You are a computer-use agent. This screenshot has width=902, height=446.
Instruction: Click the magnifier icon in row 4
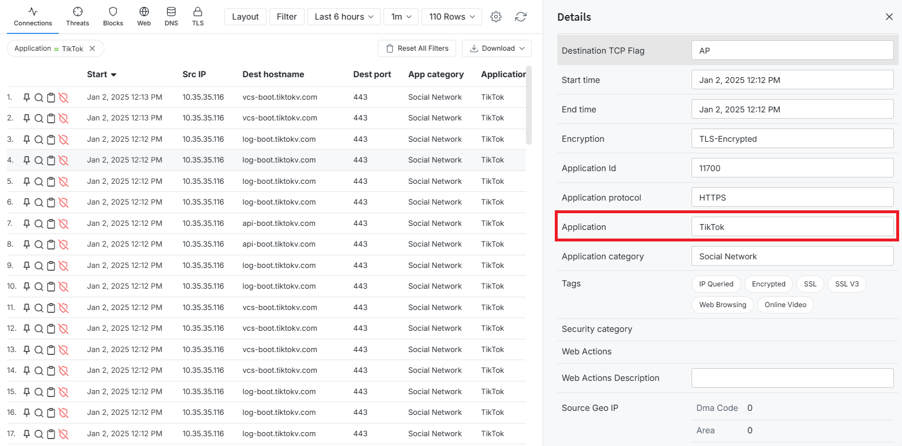(39, 160)
